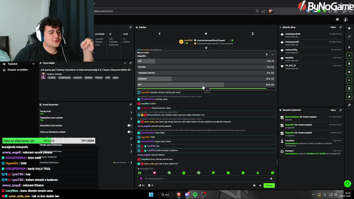354x199 pixels.
Task: Click the wrench icon in right sidebar
Action: click(349, 97)
